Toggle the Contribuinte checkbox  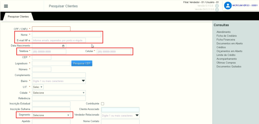[x=103, y=104]
